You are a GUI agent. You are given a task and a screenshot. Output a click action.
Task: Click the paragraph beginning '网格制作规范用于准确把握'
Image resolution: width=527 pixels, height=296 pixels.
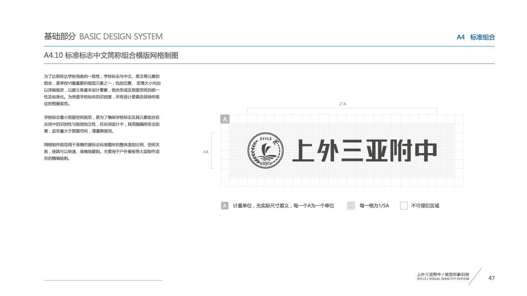pyautogui.click(x=101, y=151)
